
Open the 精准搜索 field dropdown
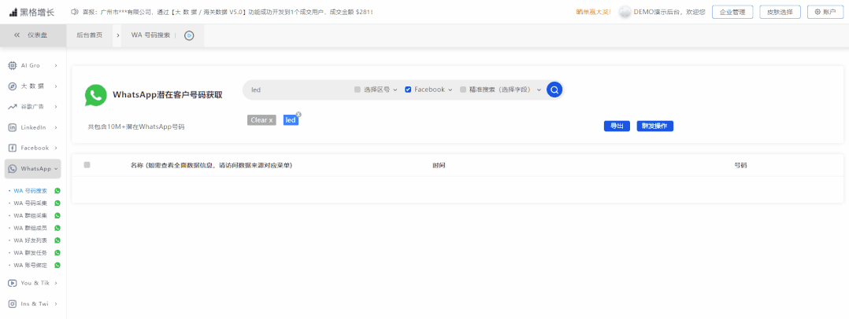(539, 90)
